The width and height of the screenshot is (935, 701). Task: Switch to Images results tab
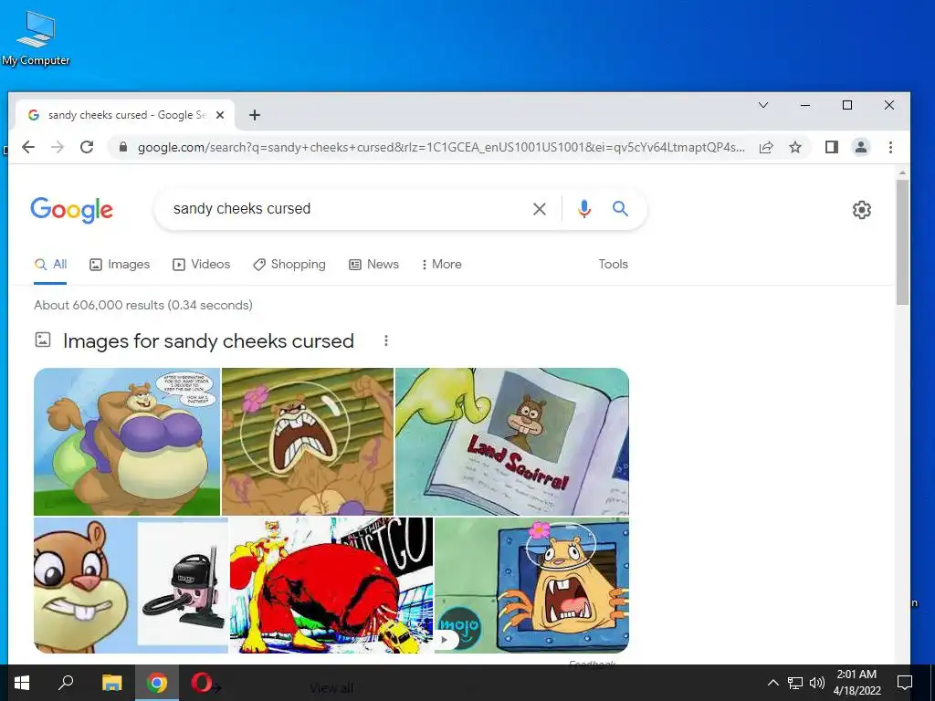tap(120, 265)
